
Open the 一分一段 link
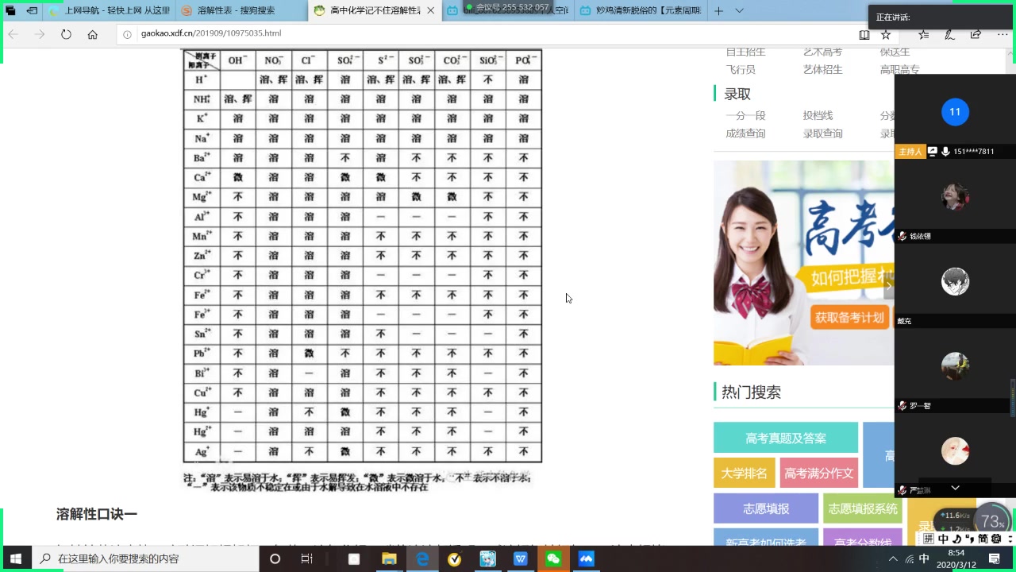[745, 116]
